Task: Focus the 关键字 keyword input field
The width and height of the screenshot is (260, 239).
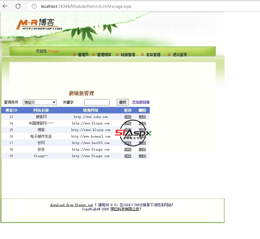Action: (x=97, y=102)
